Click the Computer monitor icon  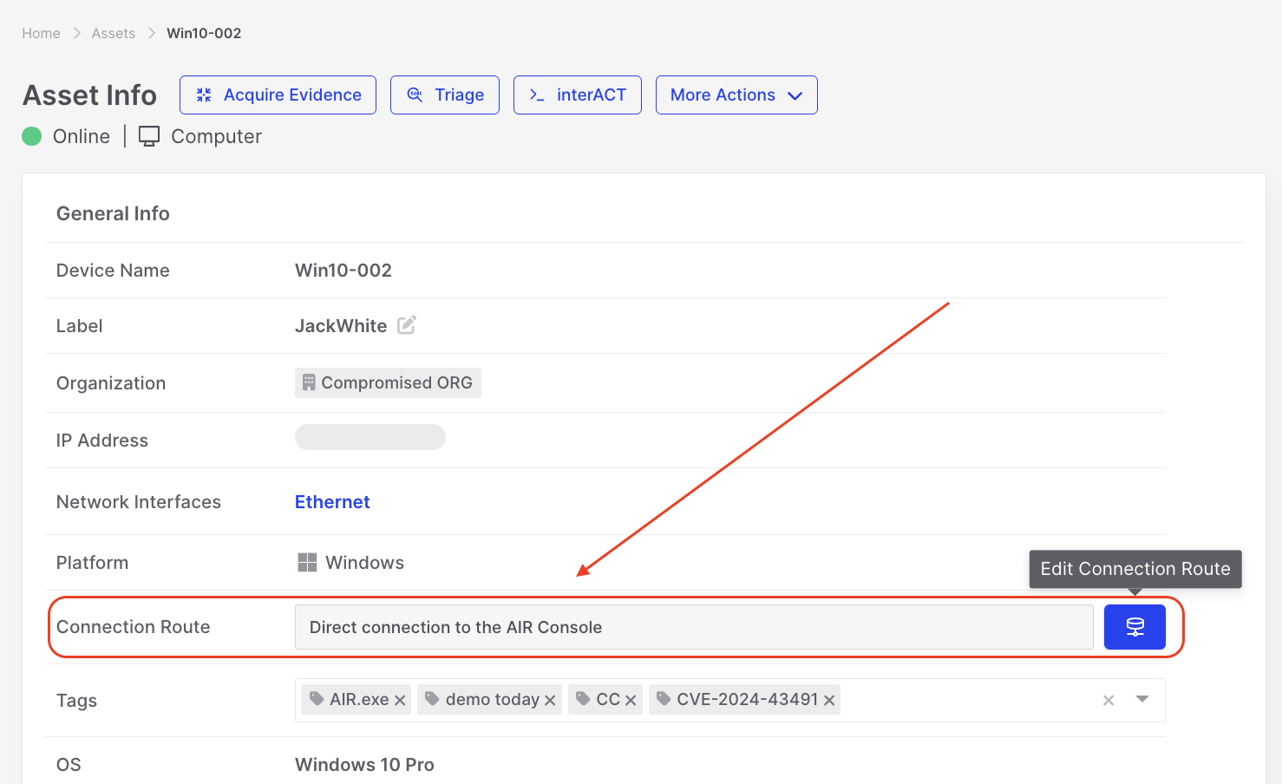tap(149, 136)
